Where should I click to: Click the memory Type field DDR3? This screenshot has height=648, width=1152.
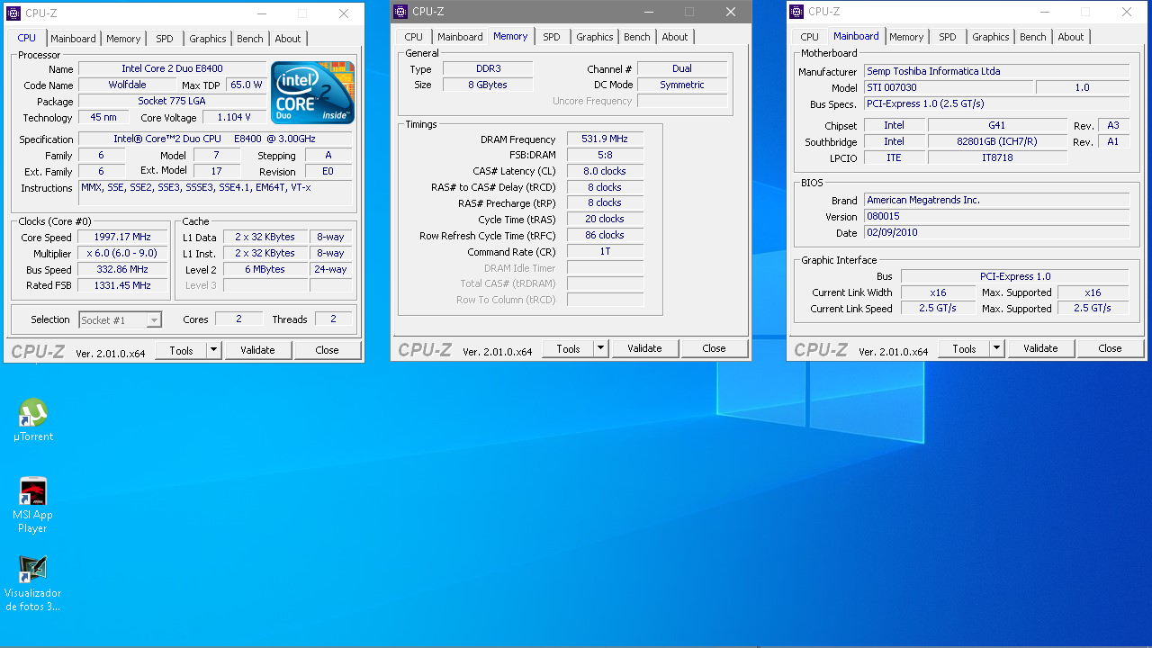[x=488, y=68]
